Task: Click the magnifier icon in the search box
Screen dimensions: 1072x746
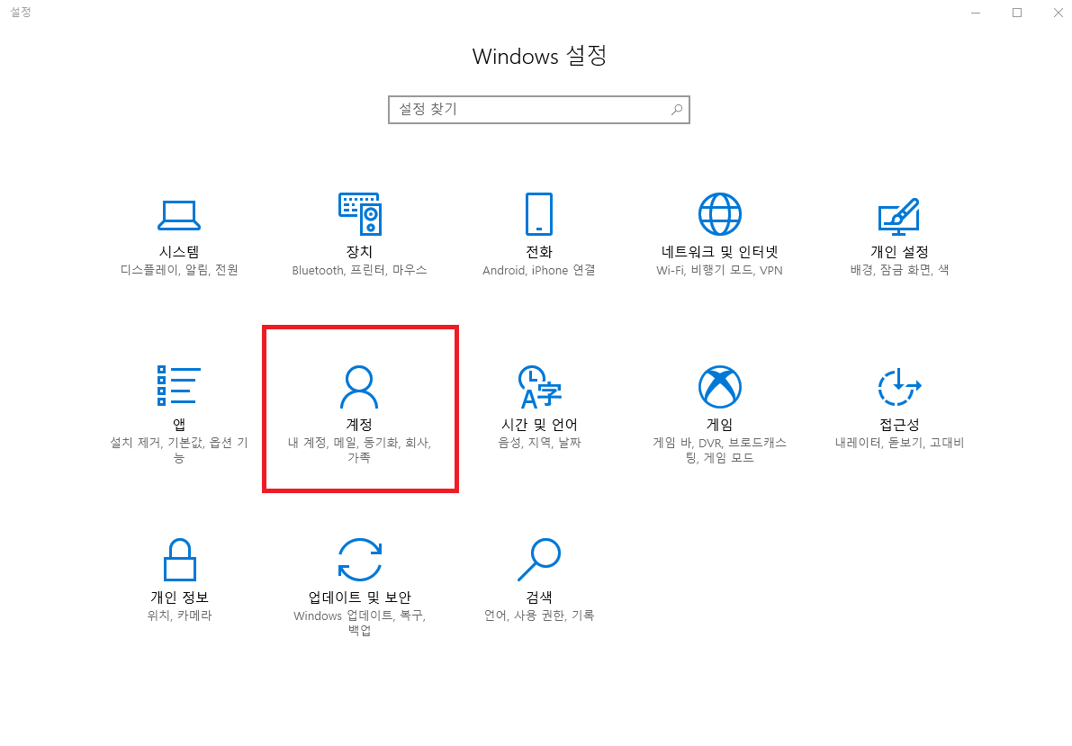Action: coord(676,110)
